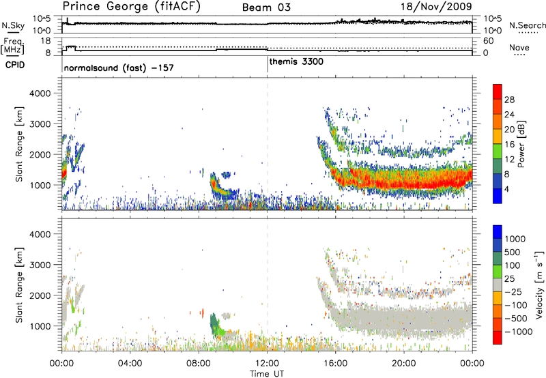
Task: Click the '-1000' tick on Velocity scale
Action: click(x=519, y=332)
